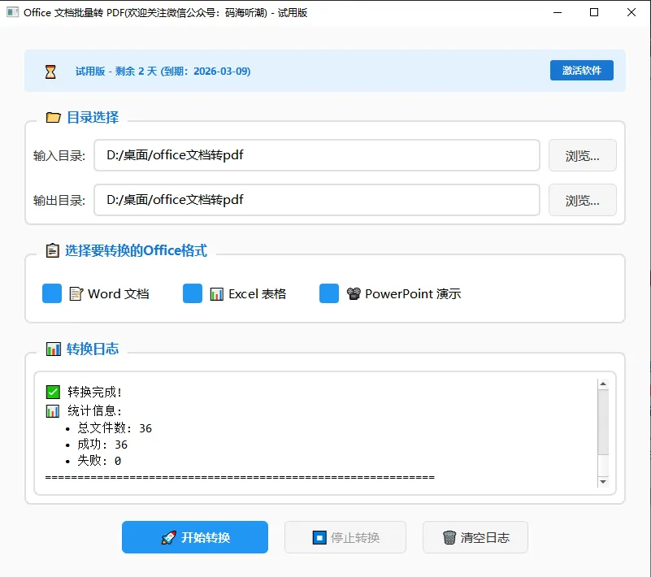The height and width of the screenshot is (577, 651).
Task: Click the 输出目录 path field
Action: tap(317, 200)
